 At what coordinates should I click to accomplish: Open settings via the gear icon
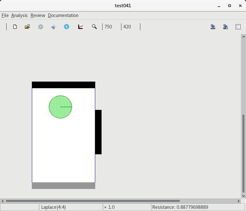pos(41,27)
